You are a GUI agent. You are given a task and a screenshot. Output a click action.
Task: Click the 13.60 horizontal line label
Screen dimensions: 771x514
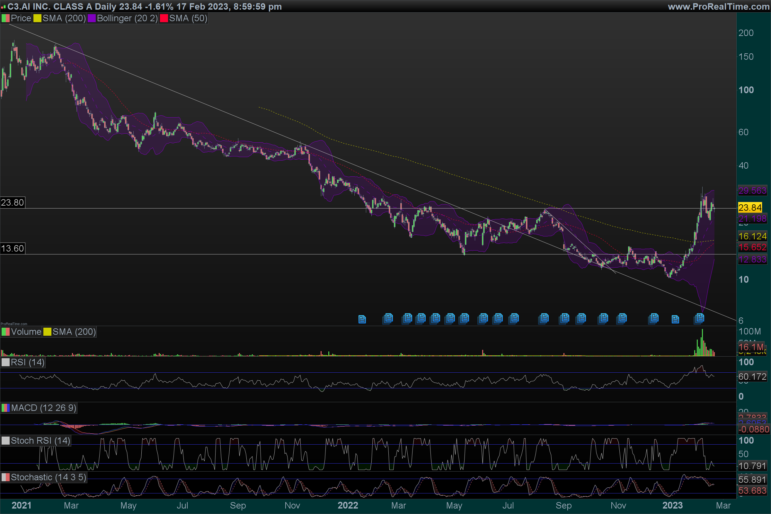pyautogui.click(x=13, y=248)
